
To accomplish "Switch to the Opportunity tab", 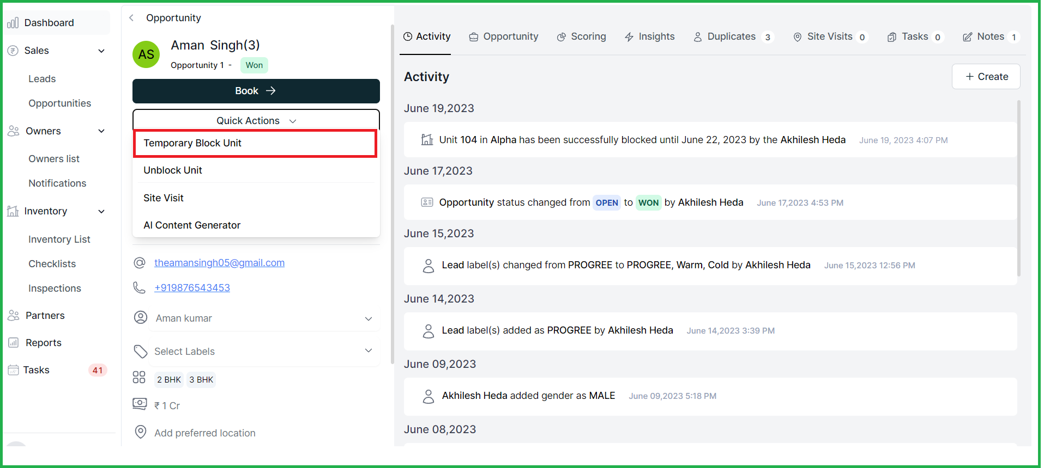I will point(504,36).
